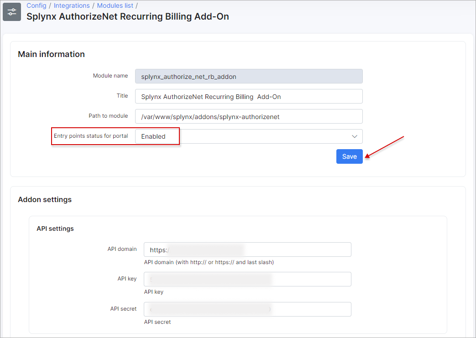The height and width of the screenshot is (338, 476).
Task: Click the config sliders icon in header
Action: 12,12
